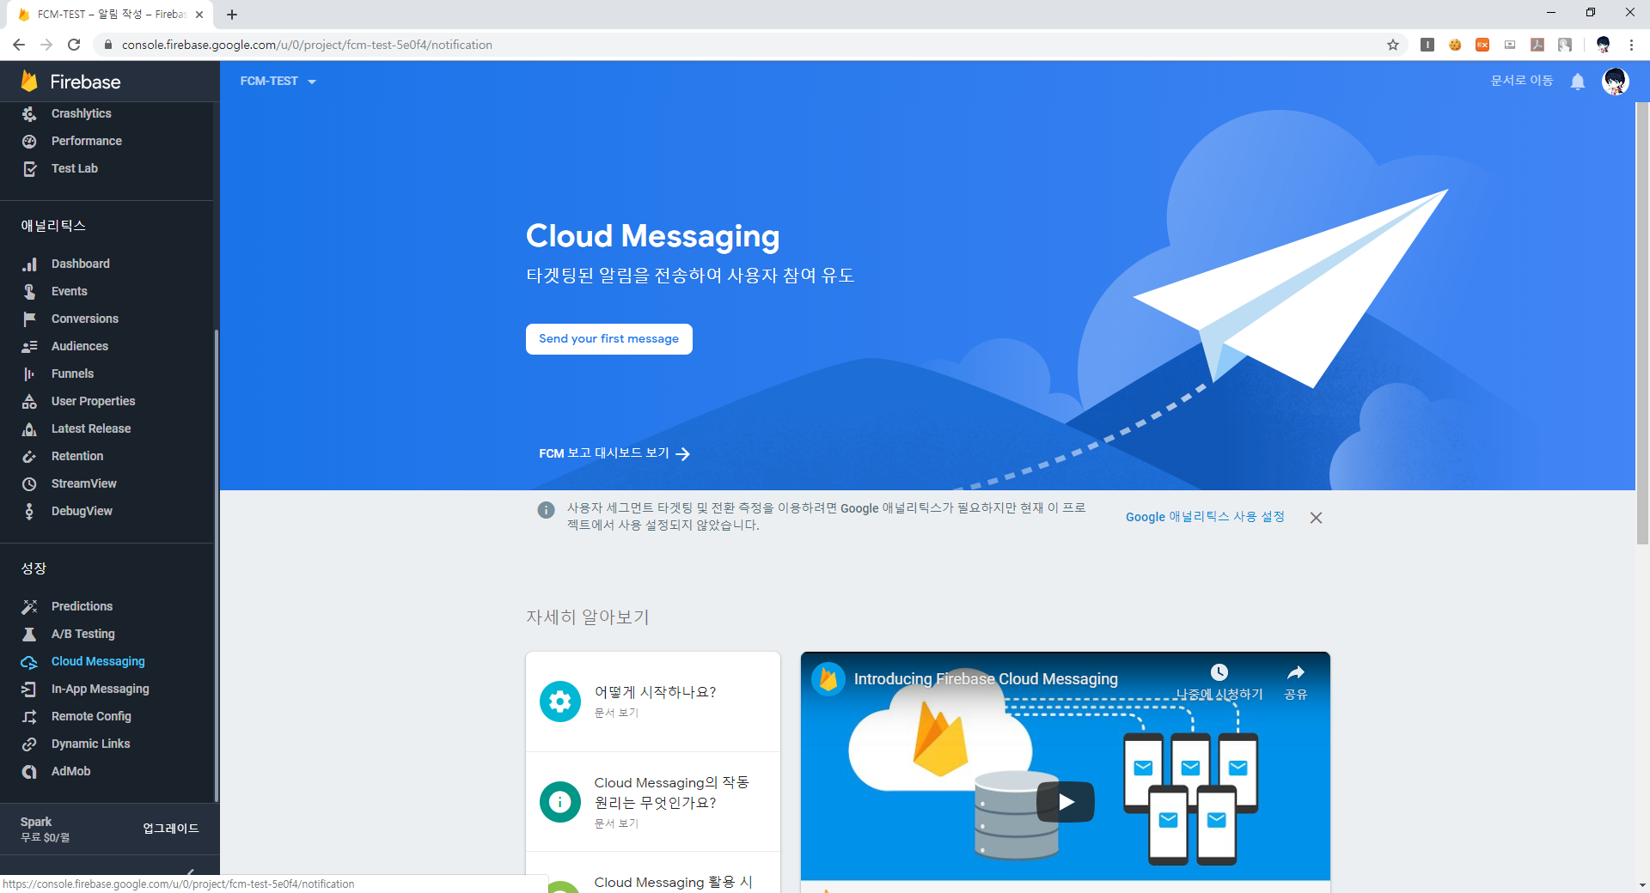This screenshot has height=893, width=1650.
Task: Click the Introducing Firebase Cloud Messaging video title
Action: click(986, 679)
